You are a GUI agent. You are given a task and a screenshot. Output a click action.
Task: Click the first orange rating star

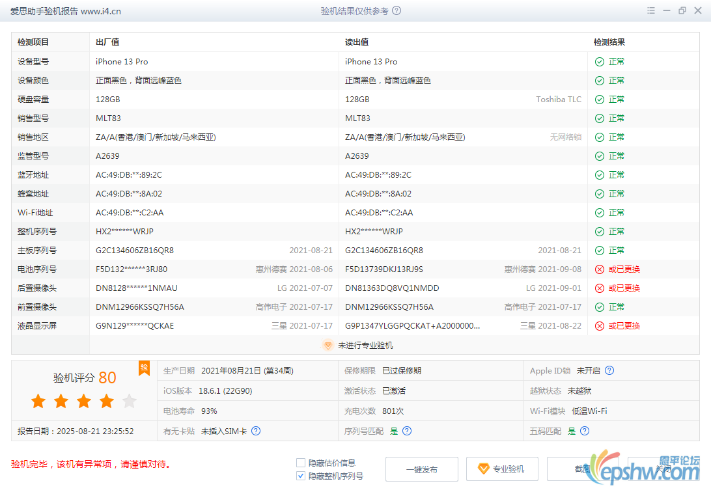tap(38, 401)
